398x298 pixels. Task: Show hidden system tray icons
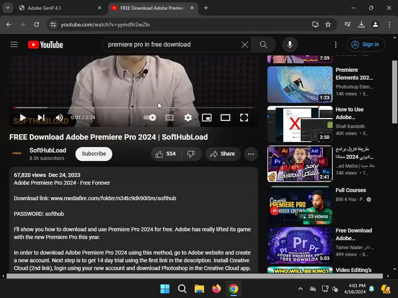click(x=300, y=289)
